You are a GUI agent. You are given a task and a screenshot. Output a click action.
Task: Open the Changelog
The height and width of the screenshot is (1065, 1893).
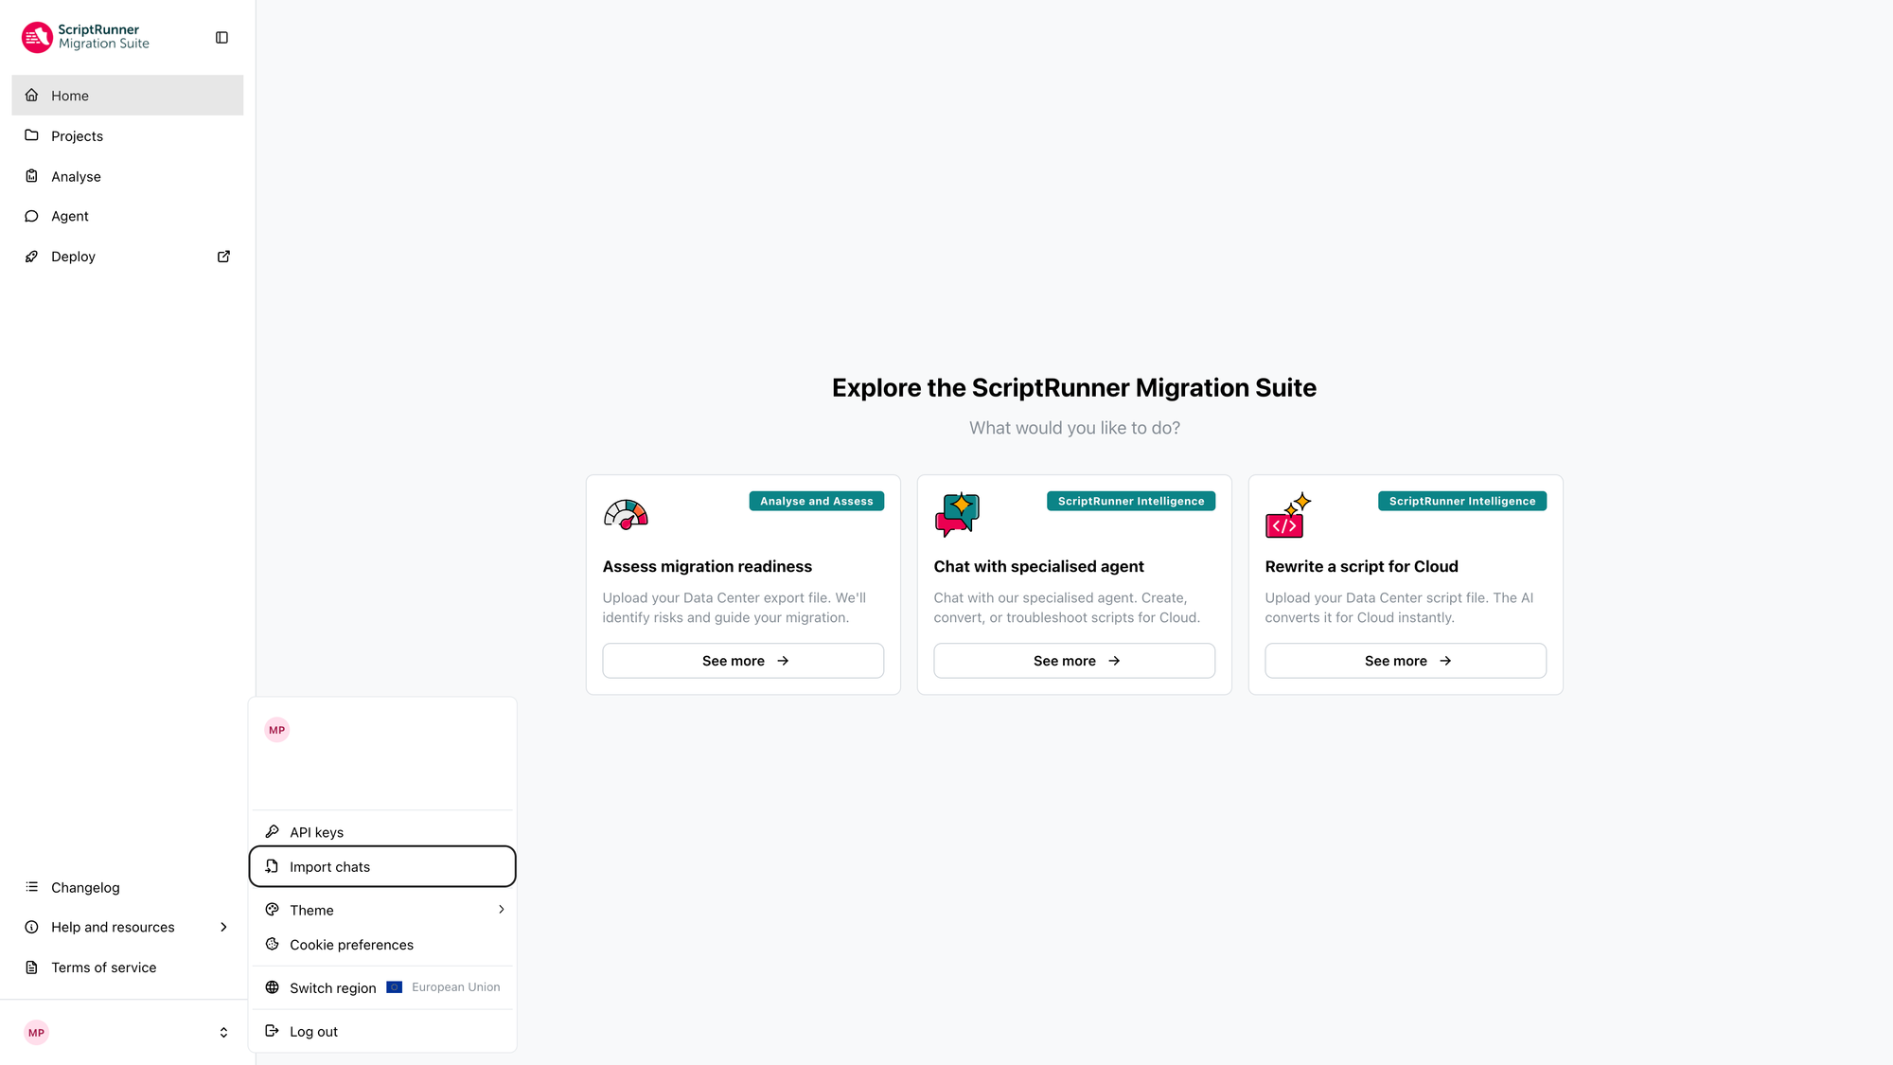[x=128, y=887]
